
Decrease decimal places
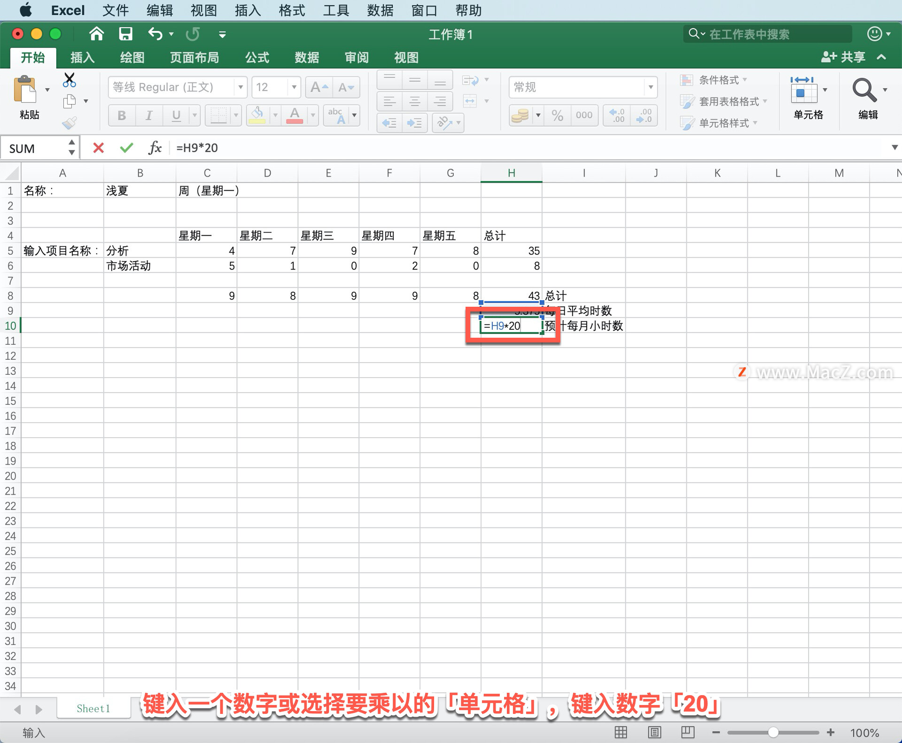point(644,115)
